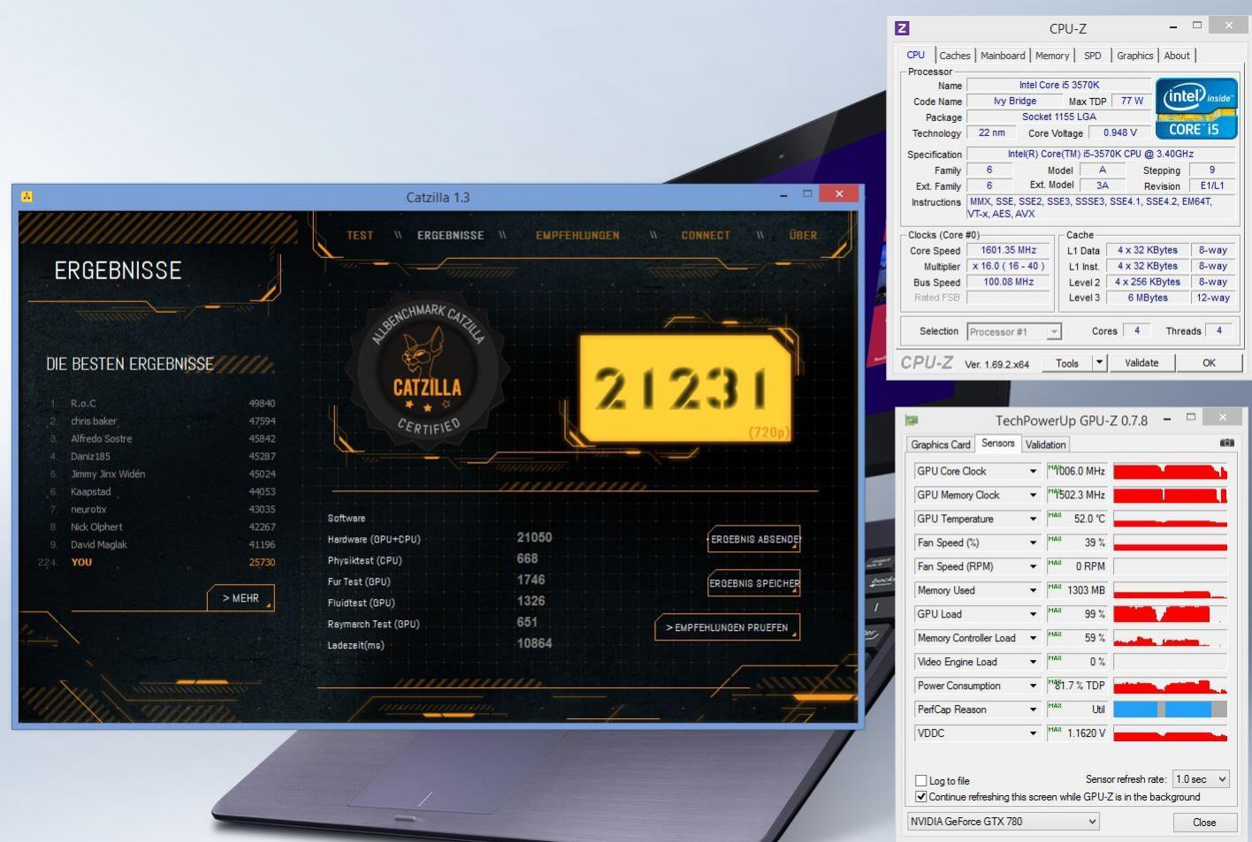
Task: Click the Intel Core i5 logo badge
Action: click(1196, 108)
